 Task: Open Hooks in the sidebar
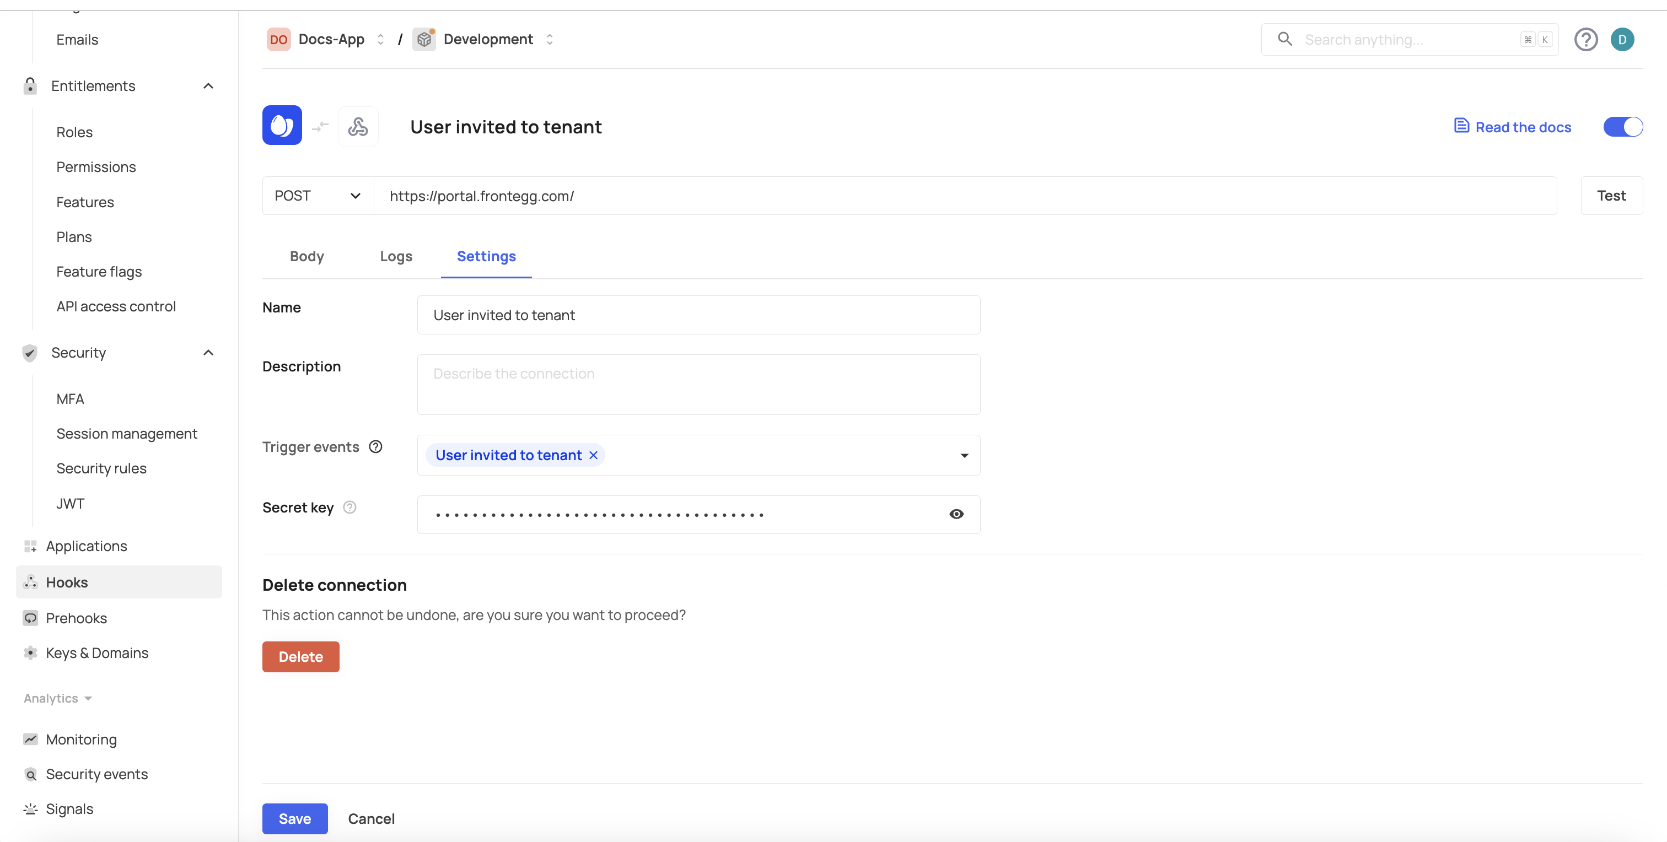tap(67, 582)
